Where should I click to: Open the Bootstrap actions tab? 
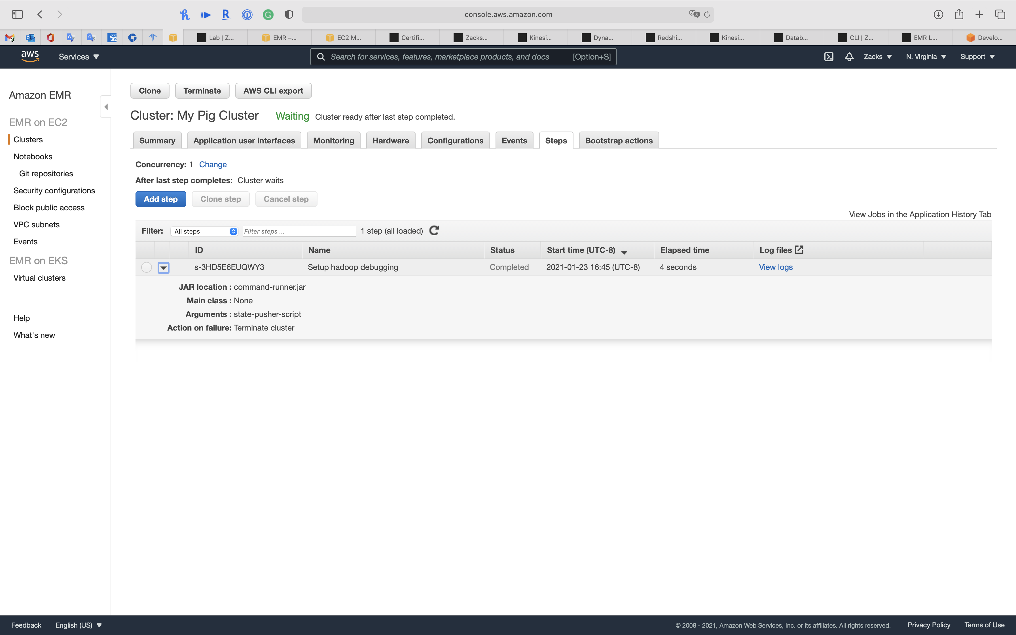click(x=619, y=141)
